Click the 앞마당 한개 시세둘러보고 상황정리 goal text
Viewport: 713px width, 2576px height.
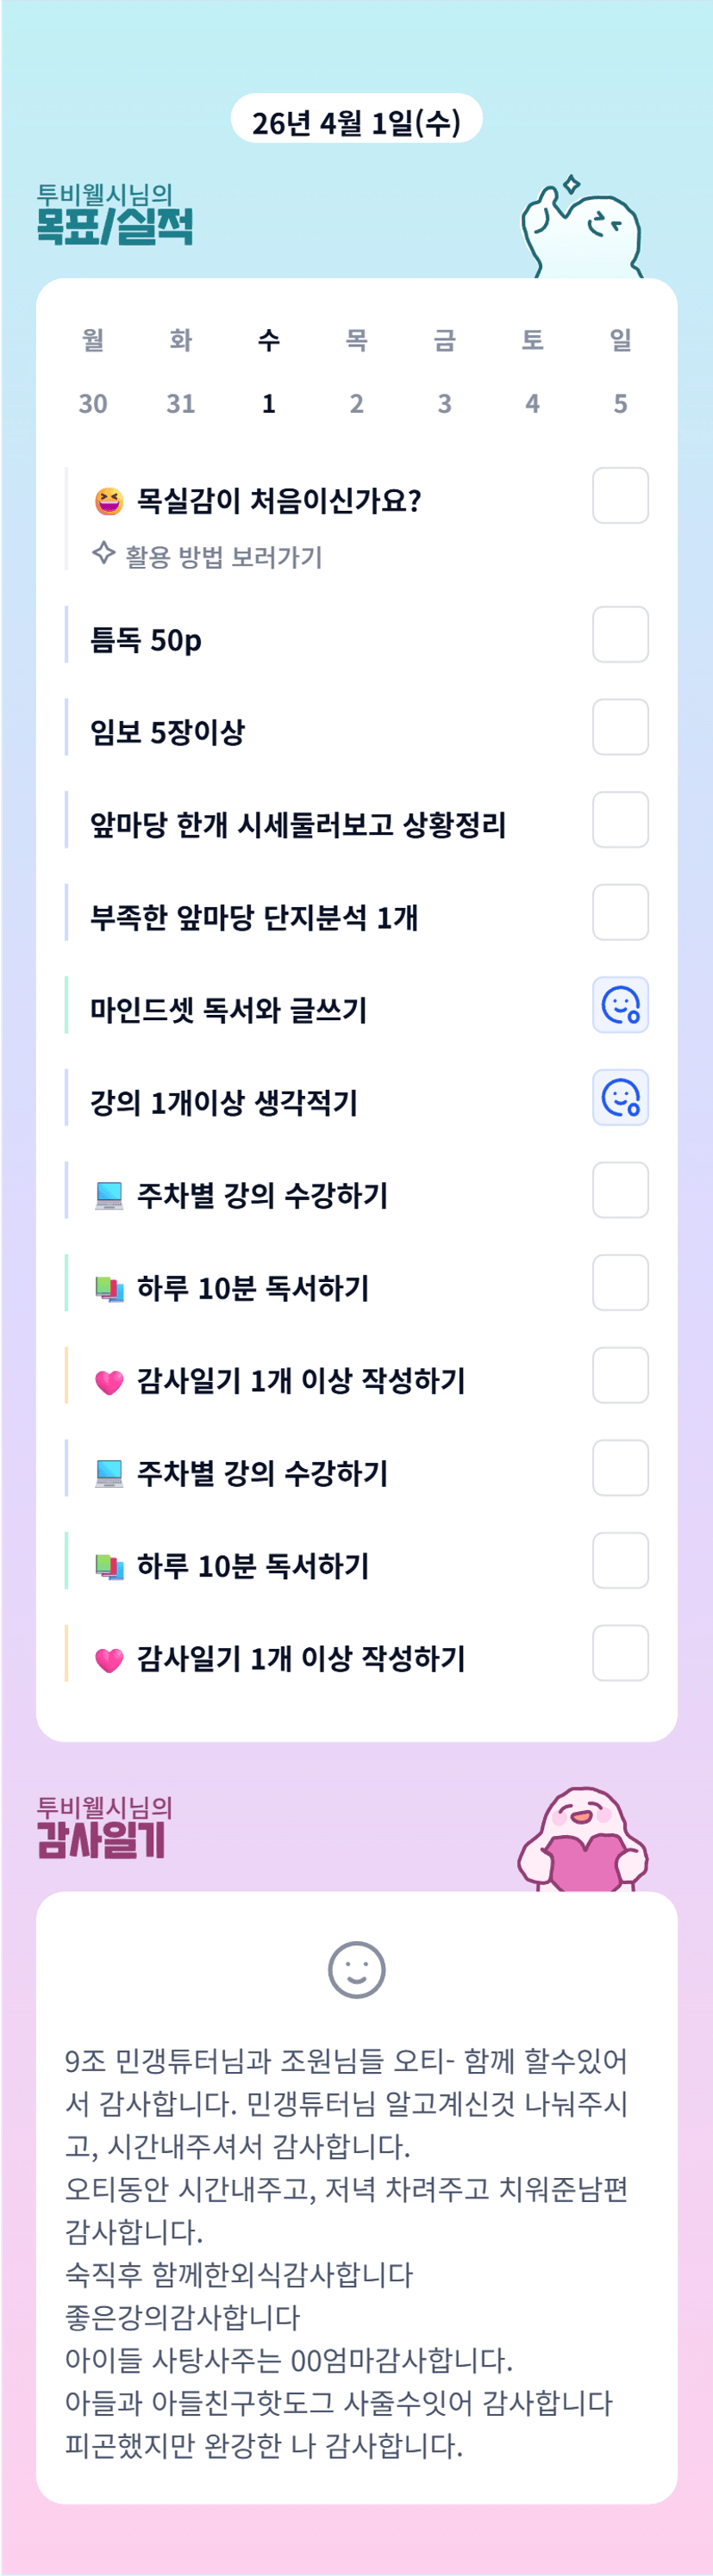[x=297, y=825]
